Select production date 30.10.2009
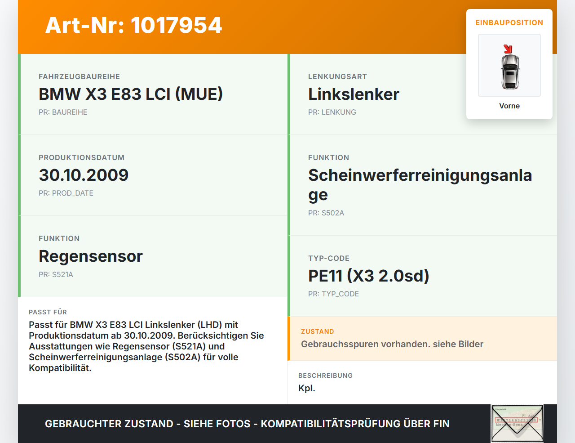575x443 pixels. tap(84, 175)
